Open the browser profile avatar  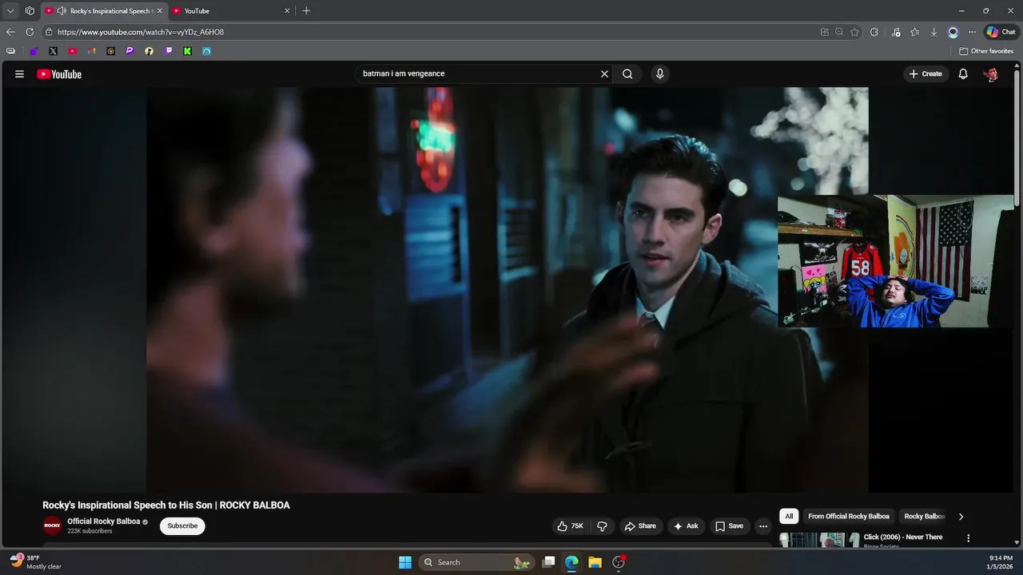point(953,32)
